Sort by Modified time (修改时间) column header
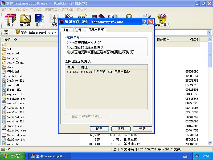This screenshot has width=213, height=160. pyautogui.click(x=168, y=39)
